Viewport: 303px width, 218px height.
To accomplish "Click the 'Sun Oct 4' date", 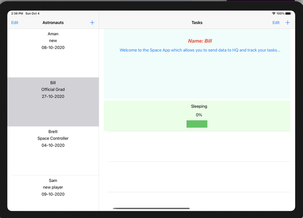I will [x=33, y=13].
